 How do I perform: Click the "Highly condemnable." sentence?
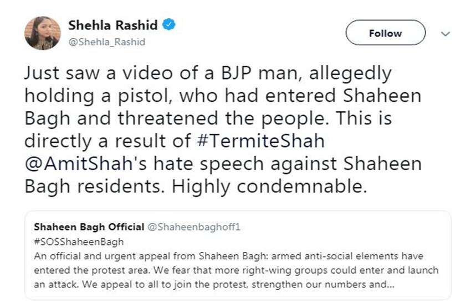[x=270, y=187]
